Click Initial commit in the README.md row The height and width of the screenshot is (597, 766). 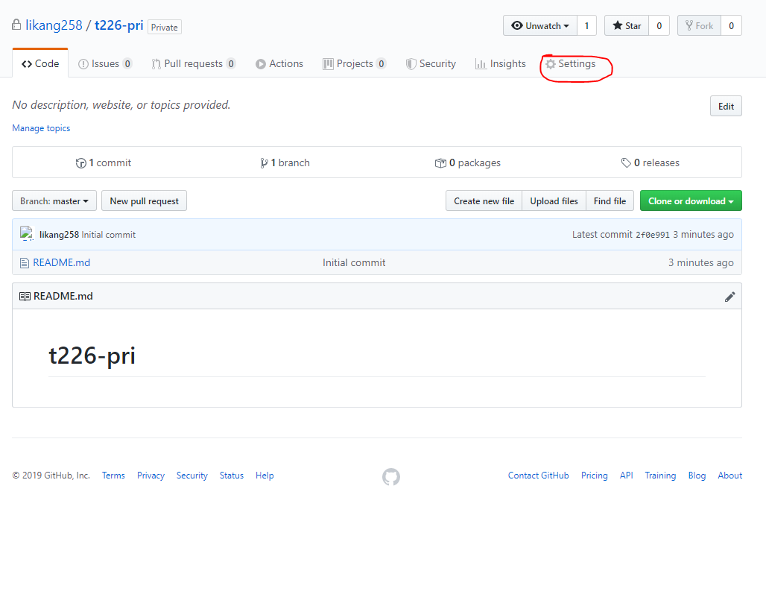pyautogui.click(x=354, y=263)
